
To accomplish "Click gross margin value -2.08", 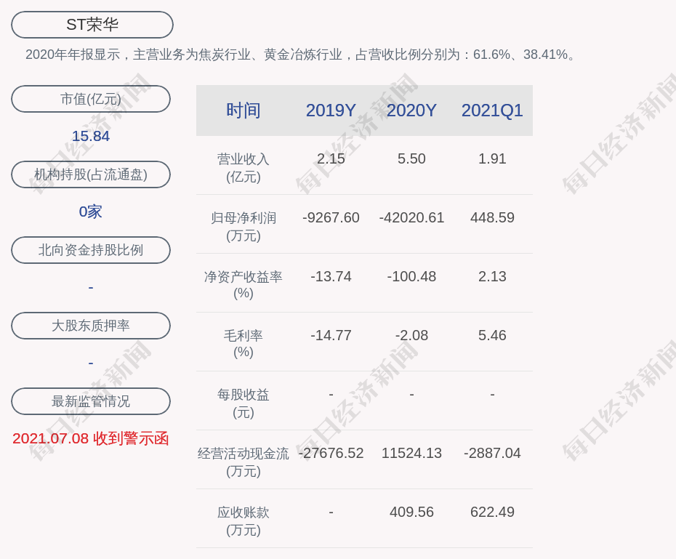I will 411,335.
